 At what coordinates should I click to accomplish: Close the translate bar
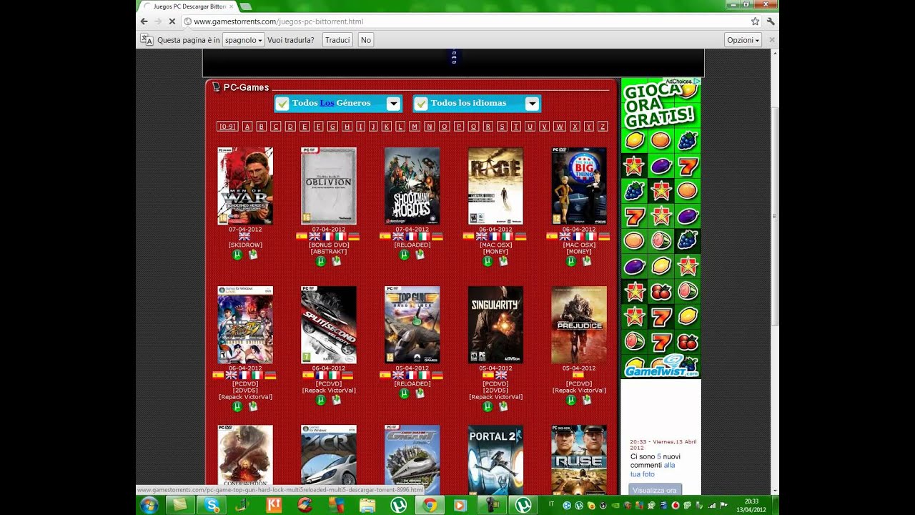[771, 40]
